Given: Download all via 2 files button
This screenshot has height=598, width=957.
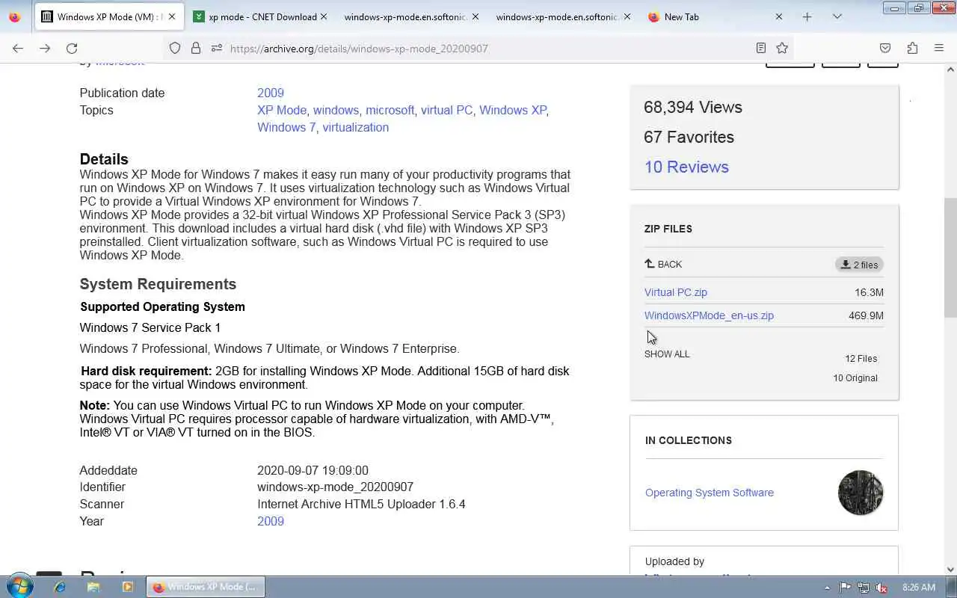Looking at the screenshot, I should [x=859, y=265].
